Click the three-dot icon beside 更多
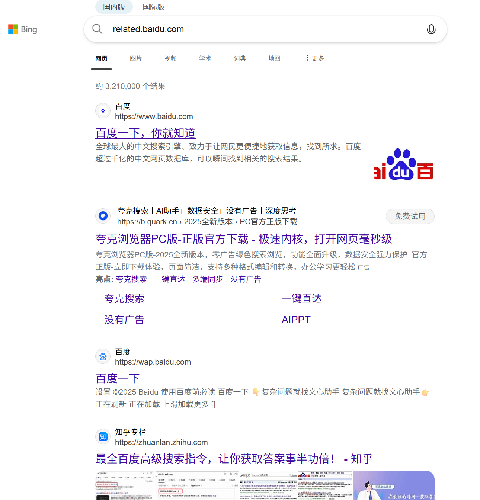 pos(307,58)
